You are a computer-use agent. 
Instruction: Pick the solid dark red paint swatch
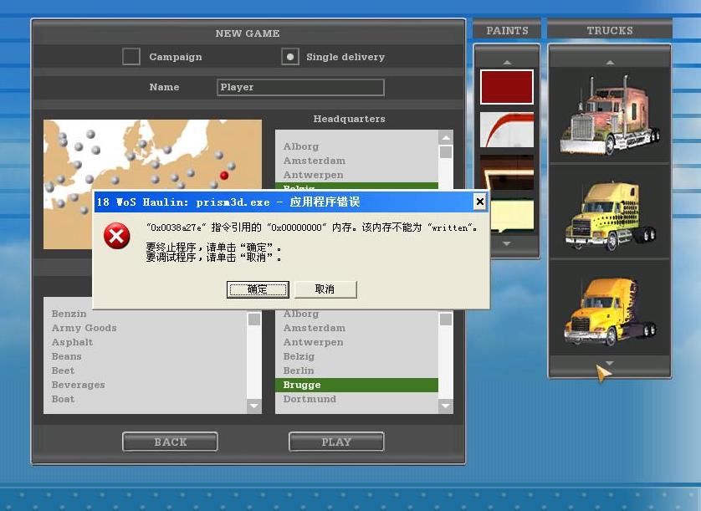[506, 87]
